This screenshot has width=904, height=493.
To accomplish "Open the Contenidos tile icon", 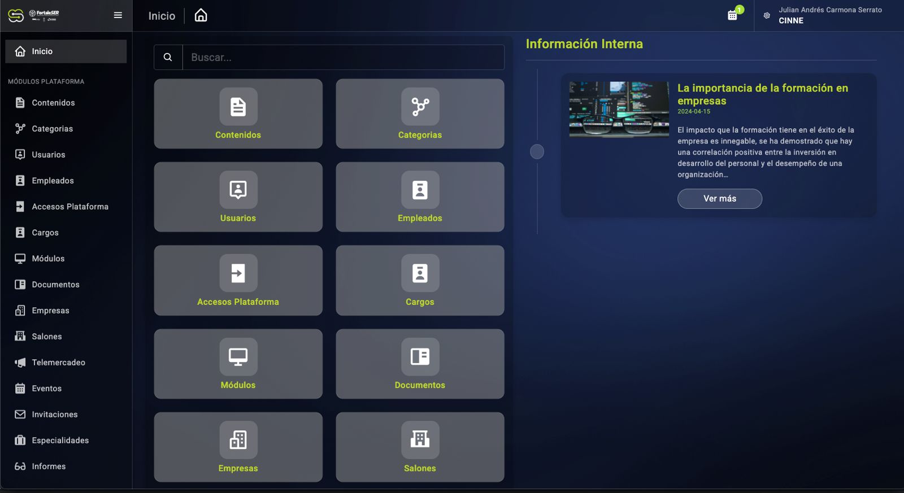I will pos(238,107).
